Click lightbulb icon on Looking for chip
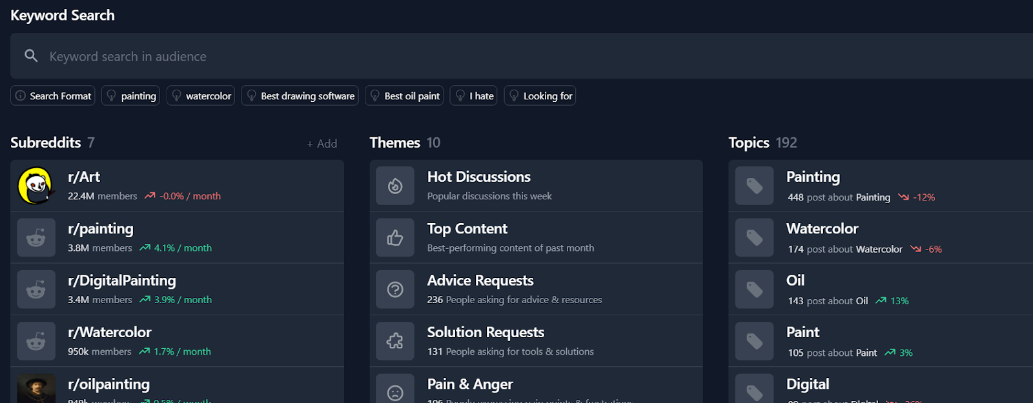The width and height of the screenshot is (1033, 403). pos(515,95)
